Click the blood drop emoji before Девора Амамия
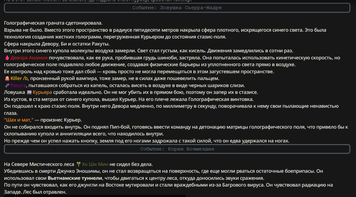The height and width of the screenshot is (197, 356). (x=7, y=58)
